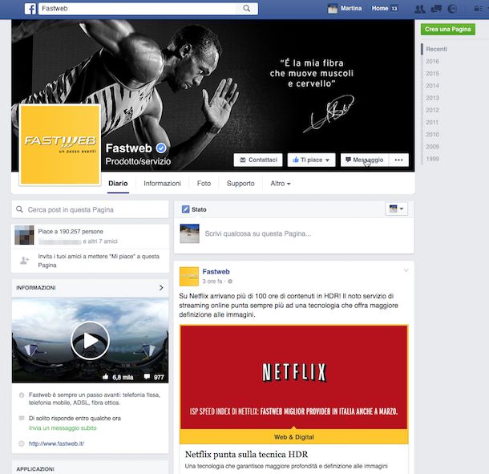Open the post options chevron

click(406, 270)
